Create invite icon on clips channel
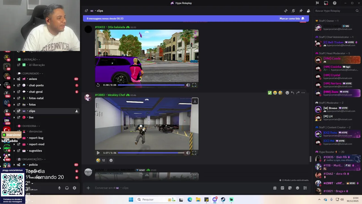 77,111
